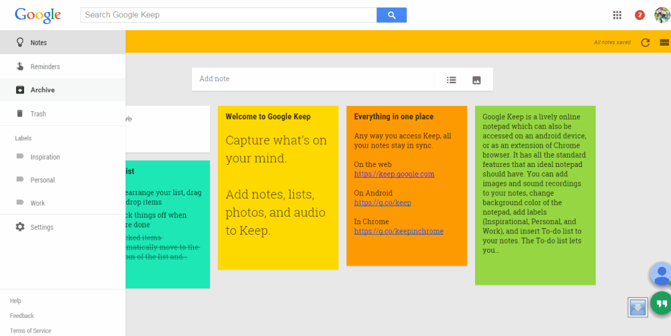Focus the Search Google Keep field
The image size is (671, 336).
[229, 15]
